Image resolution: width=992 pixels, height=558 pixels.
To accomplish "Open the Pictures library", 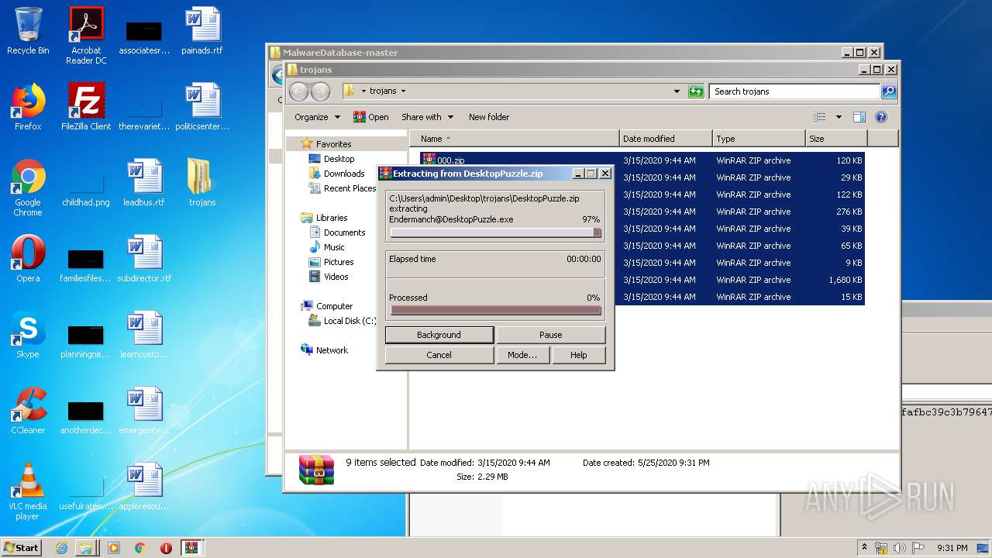I will tap(339, 262).
